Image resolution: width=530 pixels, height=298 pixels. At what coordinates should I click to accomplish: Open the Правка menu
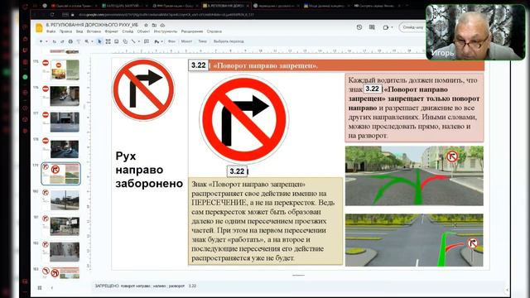(x=65, y=31)
